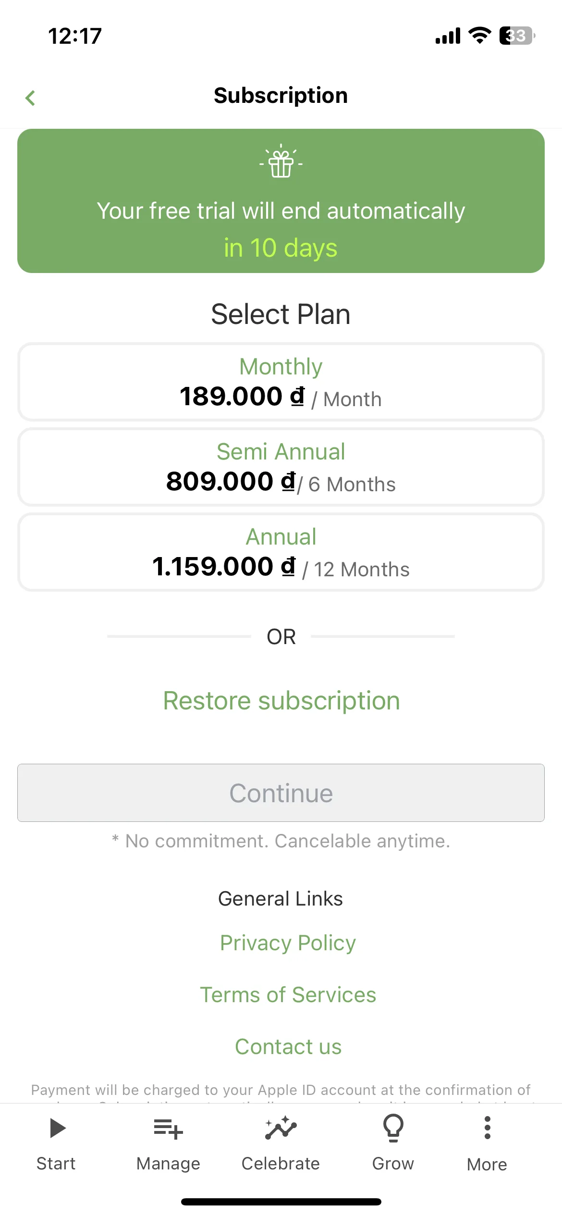
Task: Switch to the Celebrate tab label
Action: tap(281, 1164)
